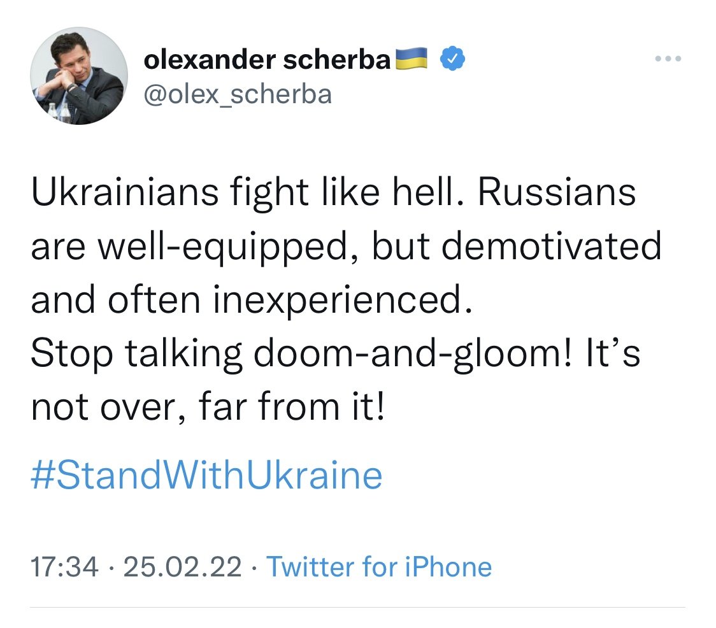Open the #StandWithUkraine hashtag
The image size is (716, 628).
(x=206, y=476)
